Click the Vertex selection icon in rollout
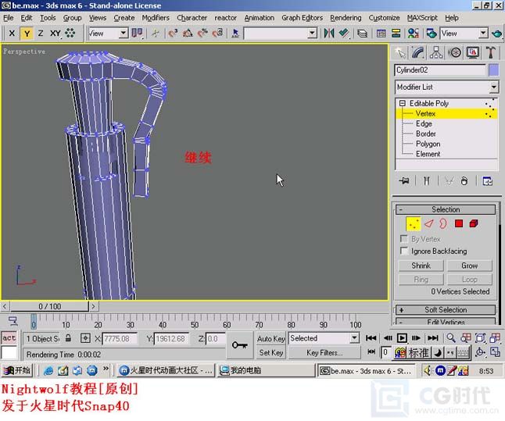Screen dimensions: 505x421 [x=414, y=223]
